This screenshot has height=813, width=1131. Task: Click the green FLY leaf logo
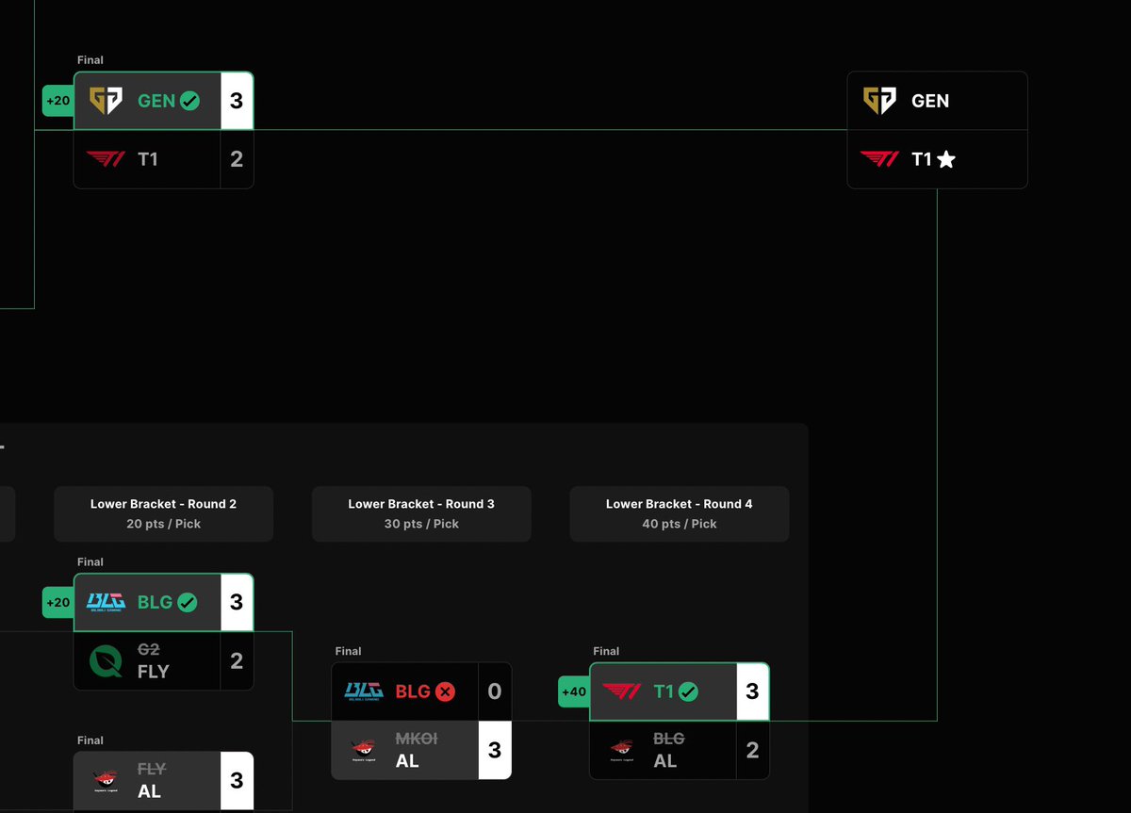[106, 660]
